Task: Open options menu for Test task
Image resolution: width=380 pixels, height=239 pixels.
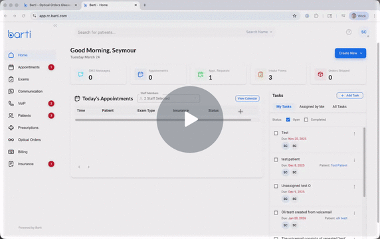Action: [x=354, y=133]
